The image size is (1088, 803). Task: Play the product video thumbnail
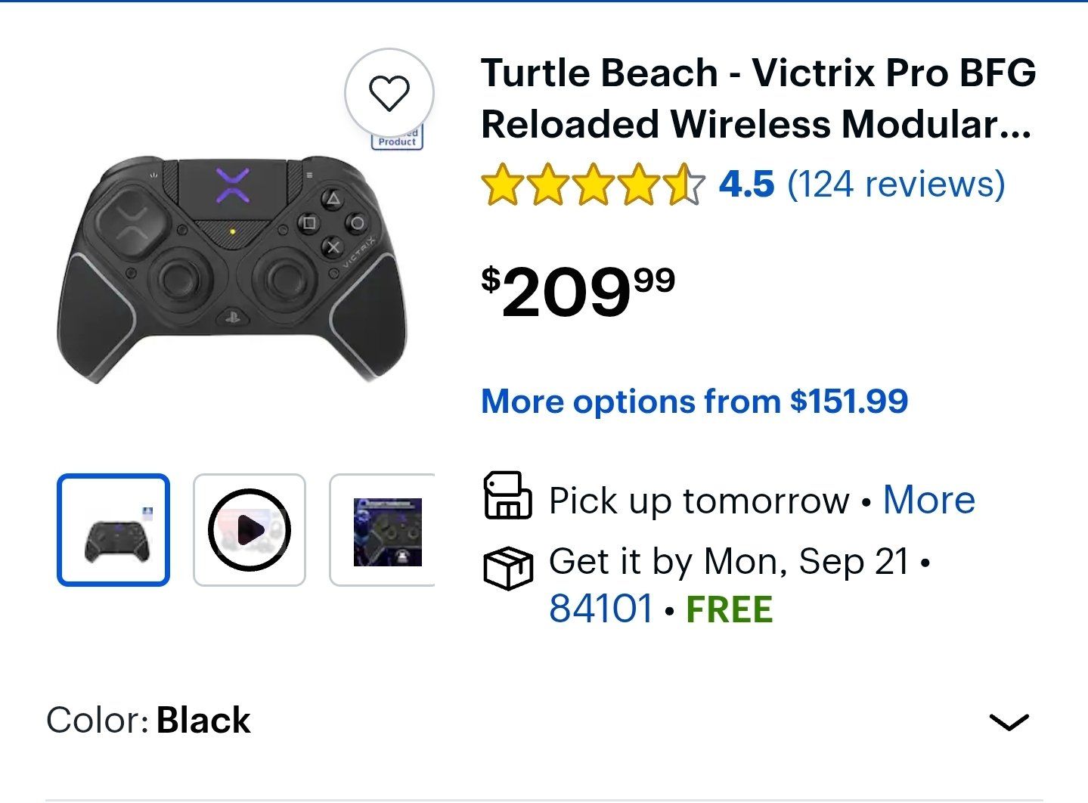(250, 530)
